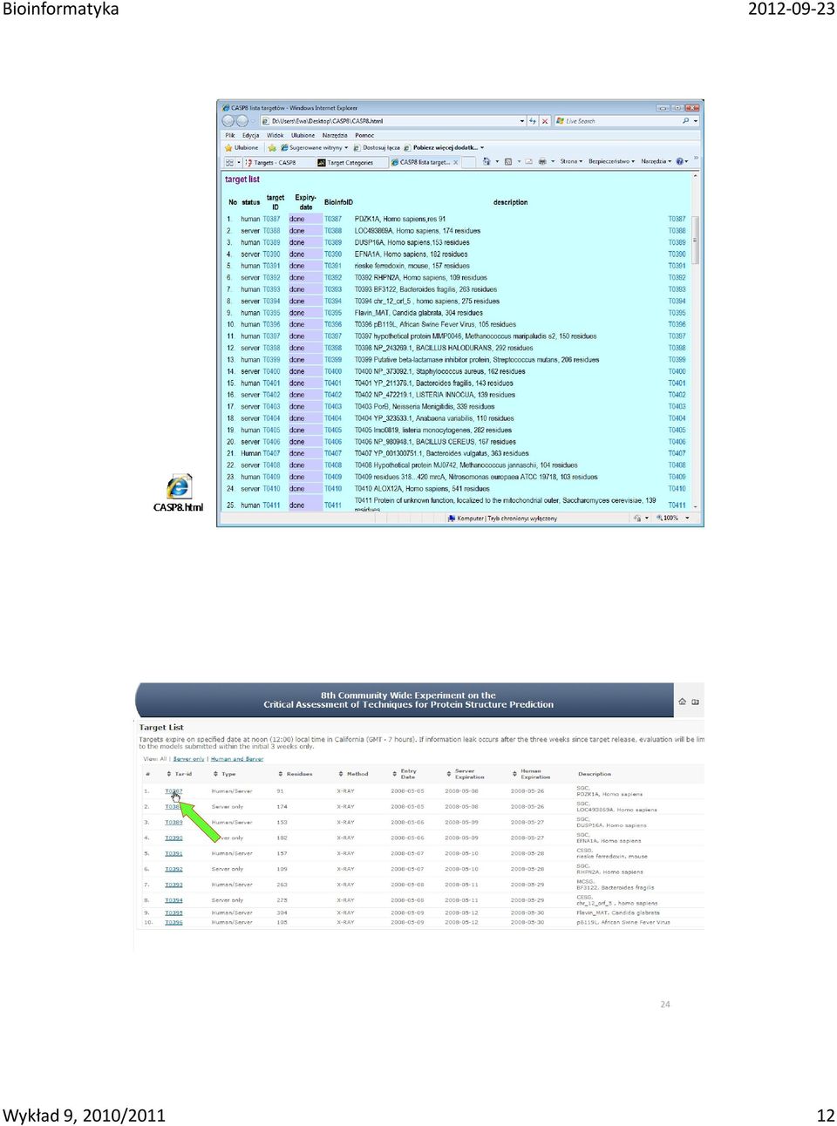Open the Widok menu

coord(276,135)
